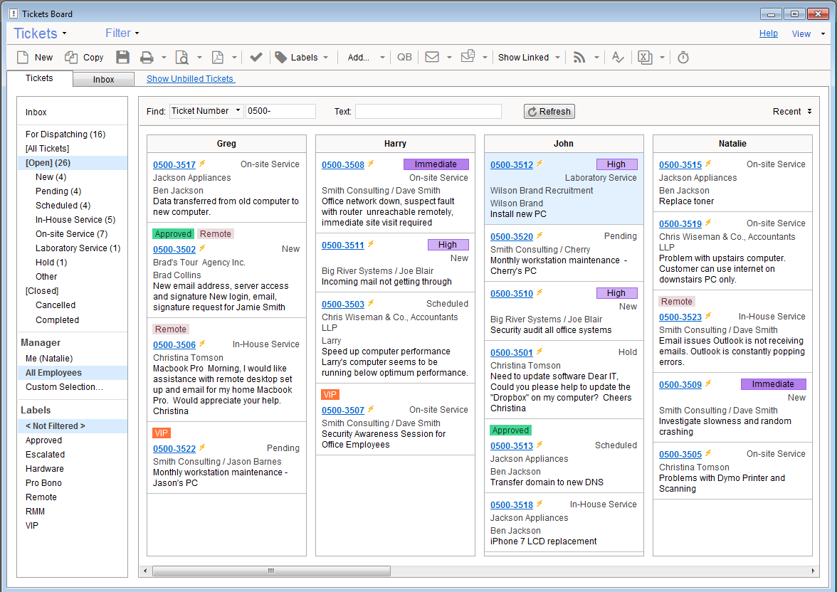Click the checkmark complete icon
This screenshot has height=592, width=837.
click(x=256, y=58)
